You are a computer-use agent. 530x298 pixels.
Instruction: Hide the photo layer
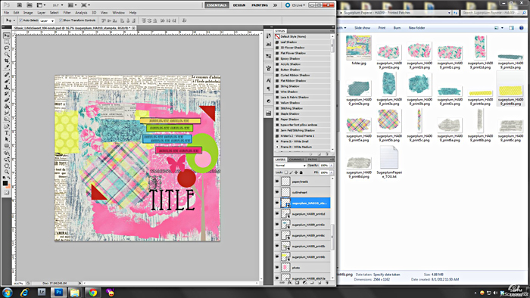277,268
